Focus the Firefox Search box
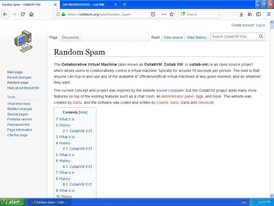 (x=199, y=14)
